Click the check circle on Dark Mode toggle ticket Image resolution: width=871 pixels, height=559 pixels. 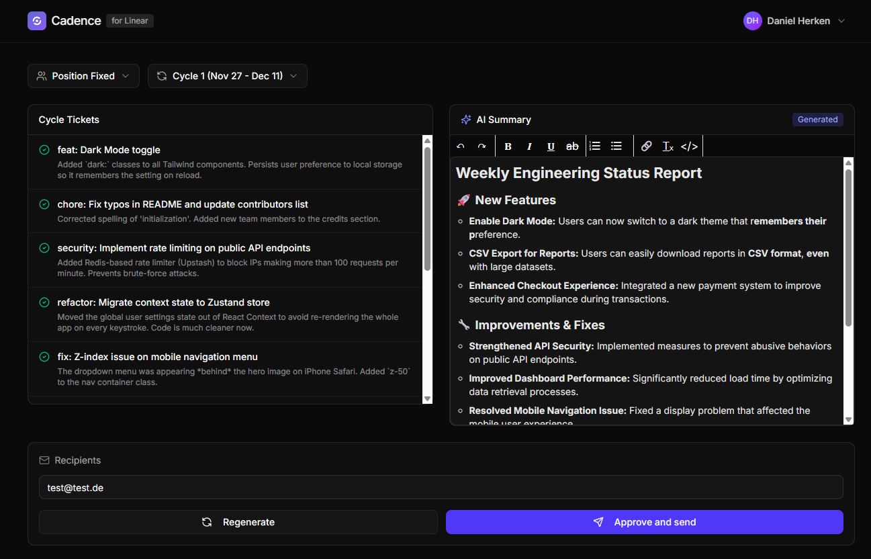coord(44,150)
